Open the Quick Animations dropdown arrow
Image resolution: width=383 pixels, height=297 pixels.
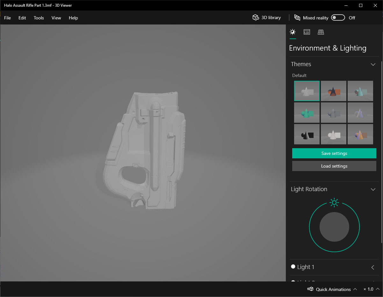tap(355, 289)
